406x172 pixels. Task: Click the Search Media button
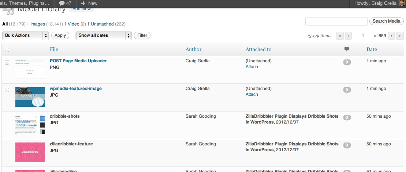tap(386, 21)
